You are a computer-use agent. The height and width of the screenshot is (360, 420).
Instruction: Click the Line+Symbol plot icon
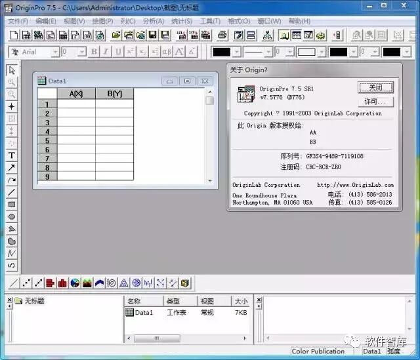pyautogui.click(x=38, y=283)
